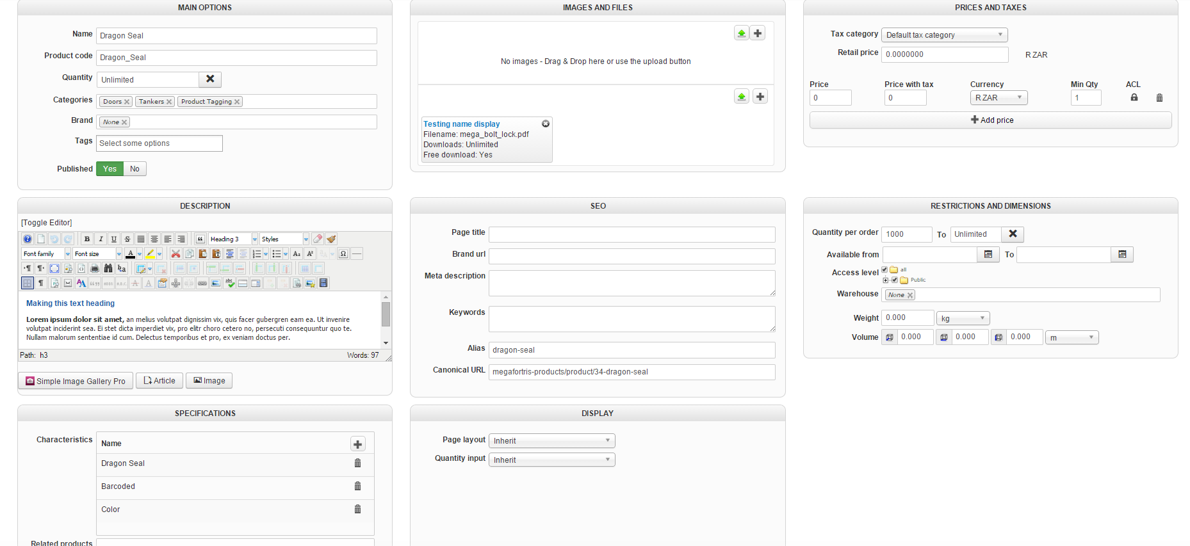Click the eraser remove-formatting icon
Viewport: 1190px width, 546px height.
pyautogui.click(x=318, y=239)
